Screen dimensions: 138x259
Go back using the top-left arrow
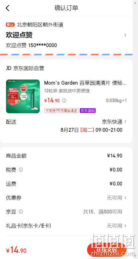[8, 8]
